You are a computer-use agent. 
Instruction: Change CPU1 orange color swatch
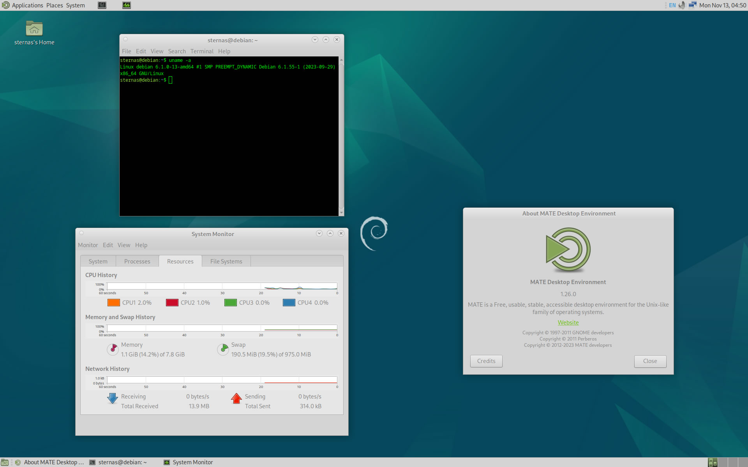coord(114,303)
